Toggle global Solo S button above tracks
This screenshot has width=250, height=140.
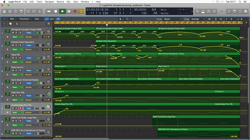pos(17,24)
